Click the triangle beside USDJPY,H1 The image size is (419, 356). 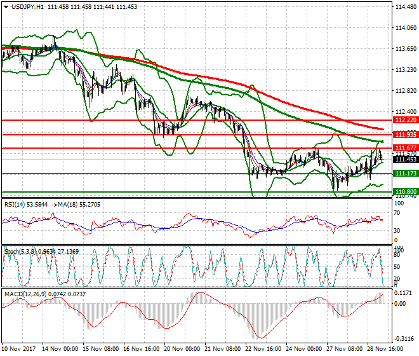(x=6, y=7)
